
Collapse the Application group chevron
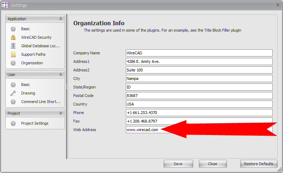point(61,19)
